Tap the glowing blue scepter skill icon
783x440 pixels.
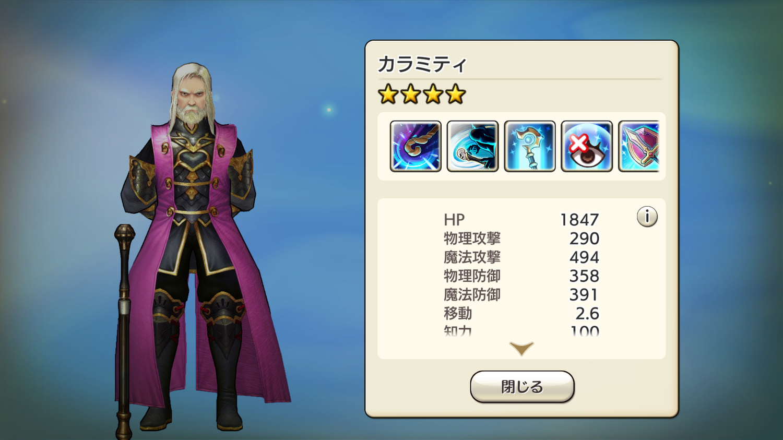[529, 146]
